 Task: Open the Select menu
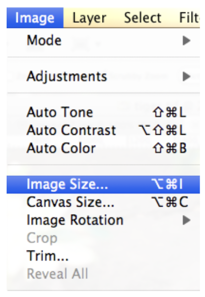click(142, 18)
